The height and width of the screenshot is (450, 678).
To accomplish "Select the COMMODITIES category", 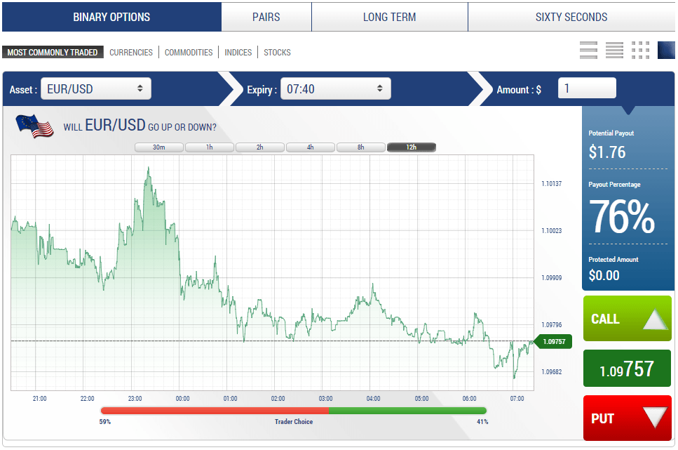I will pyautogui.click(x=189, y=52).
